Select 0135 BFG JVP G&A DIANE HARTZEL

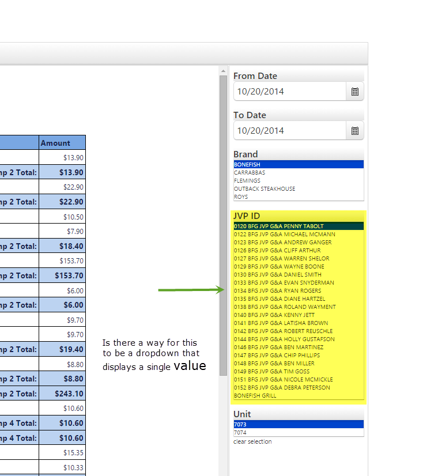tap(299, 299)
